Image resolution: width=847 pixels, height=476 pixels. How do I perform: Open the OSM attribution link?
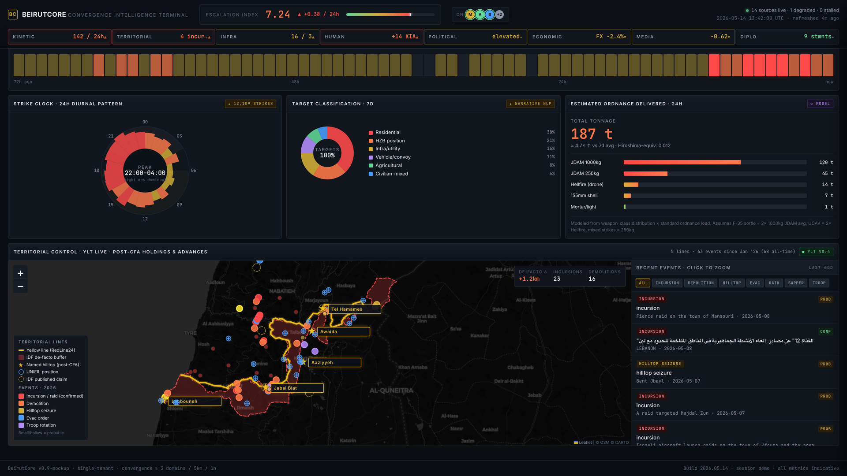click(x=604, y=443)
